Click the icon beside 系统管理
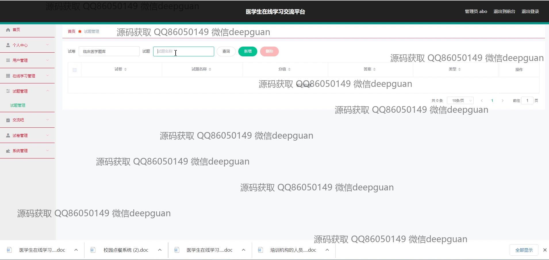 (8, 151)
